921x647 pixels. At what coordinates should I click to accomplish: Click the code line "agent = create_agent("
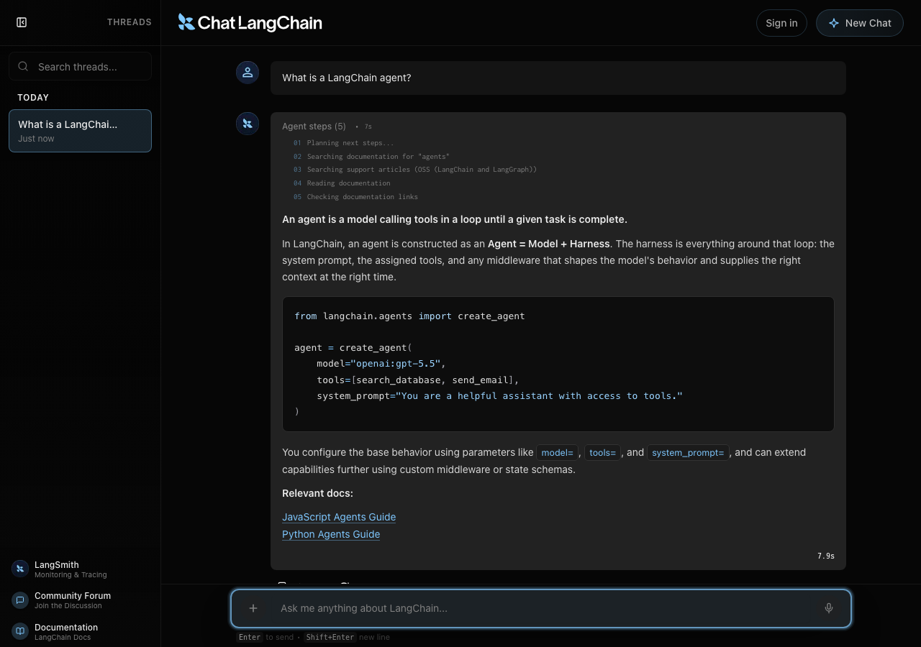coord(353,348)
